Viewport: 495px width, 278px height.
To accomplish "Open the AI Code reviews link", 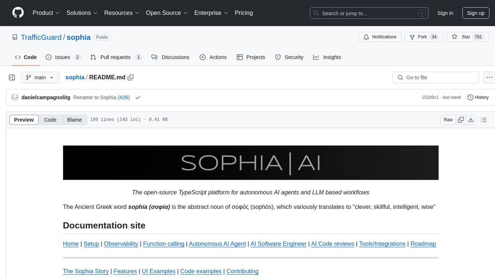I will (x=333, y=244).
